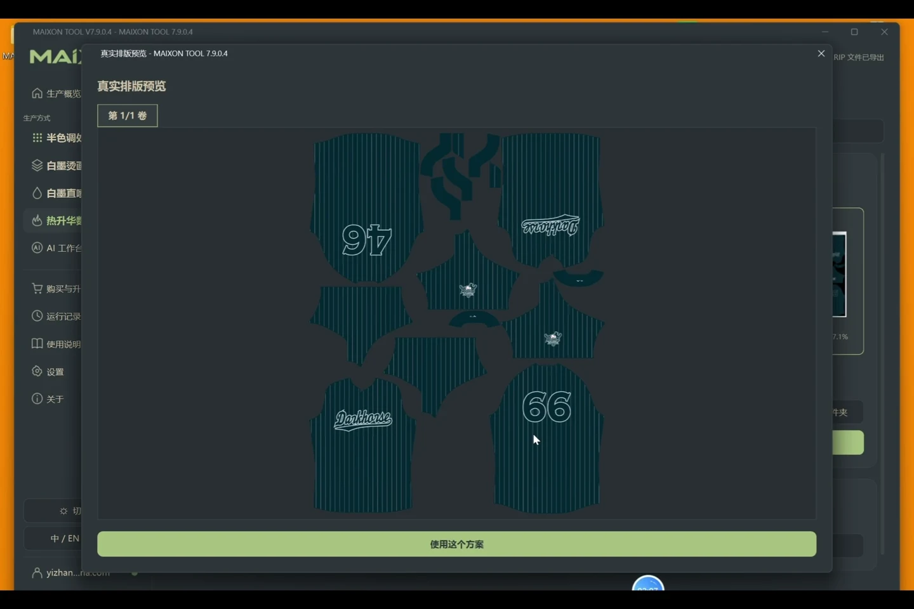This screenshot has height=609, width=914.
Task: Toggle theme with the sun icon
Action: pos(63,511)
